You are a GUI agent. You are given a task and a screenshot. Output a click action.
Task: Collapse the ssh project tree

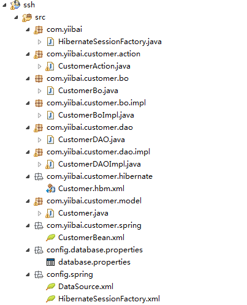pyautogui.click(x=4, y=6)
